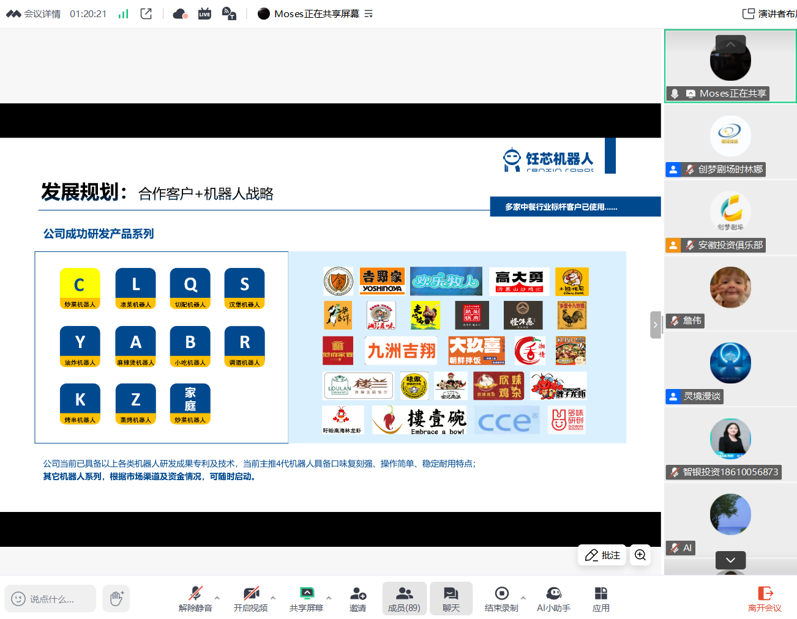Expand recording options arrow beside 结束录制
Image resolution: width=797 pixels, height=619 pixels.
[523, 598]
